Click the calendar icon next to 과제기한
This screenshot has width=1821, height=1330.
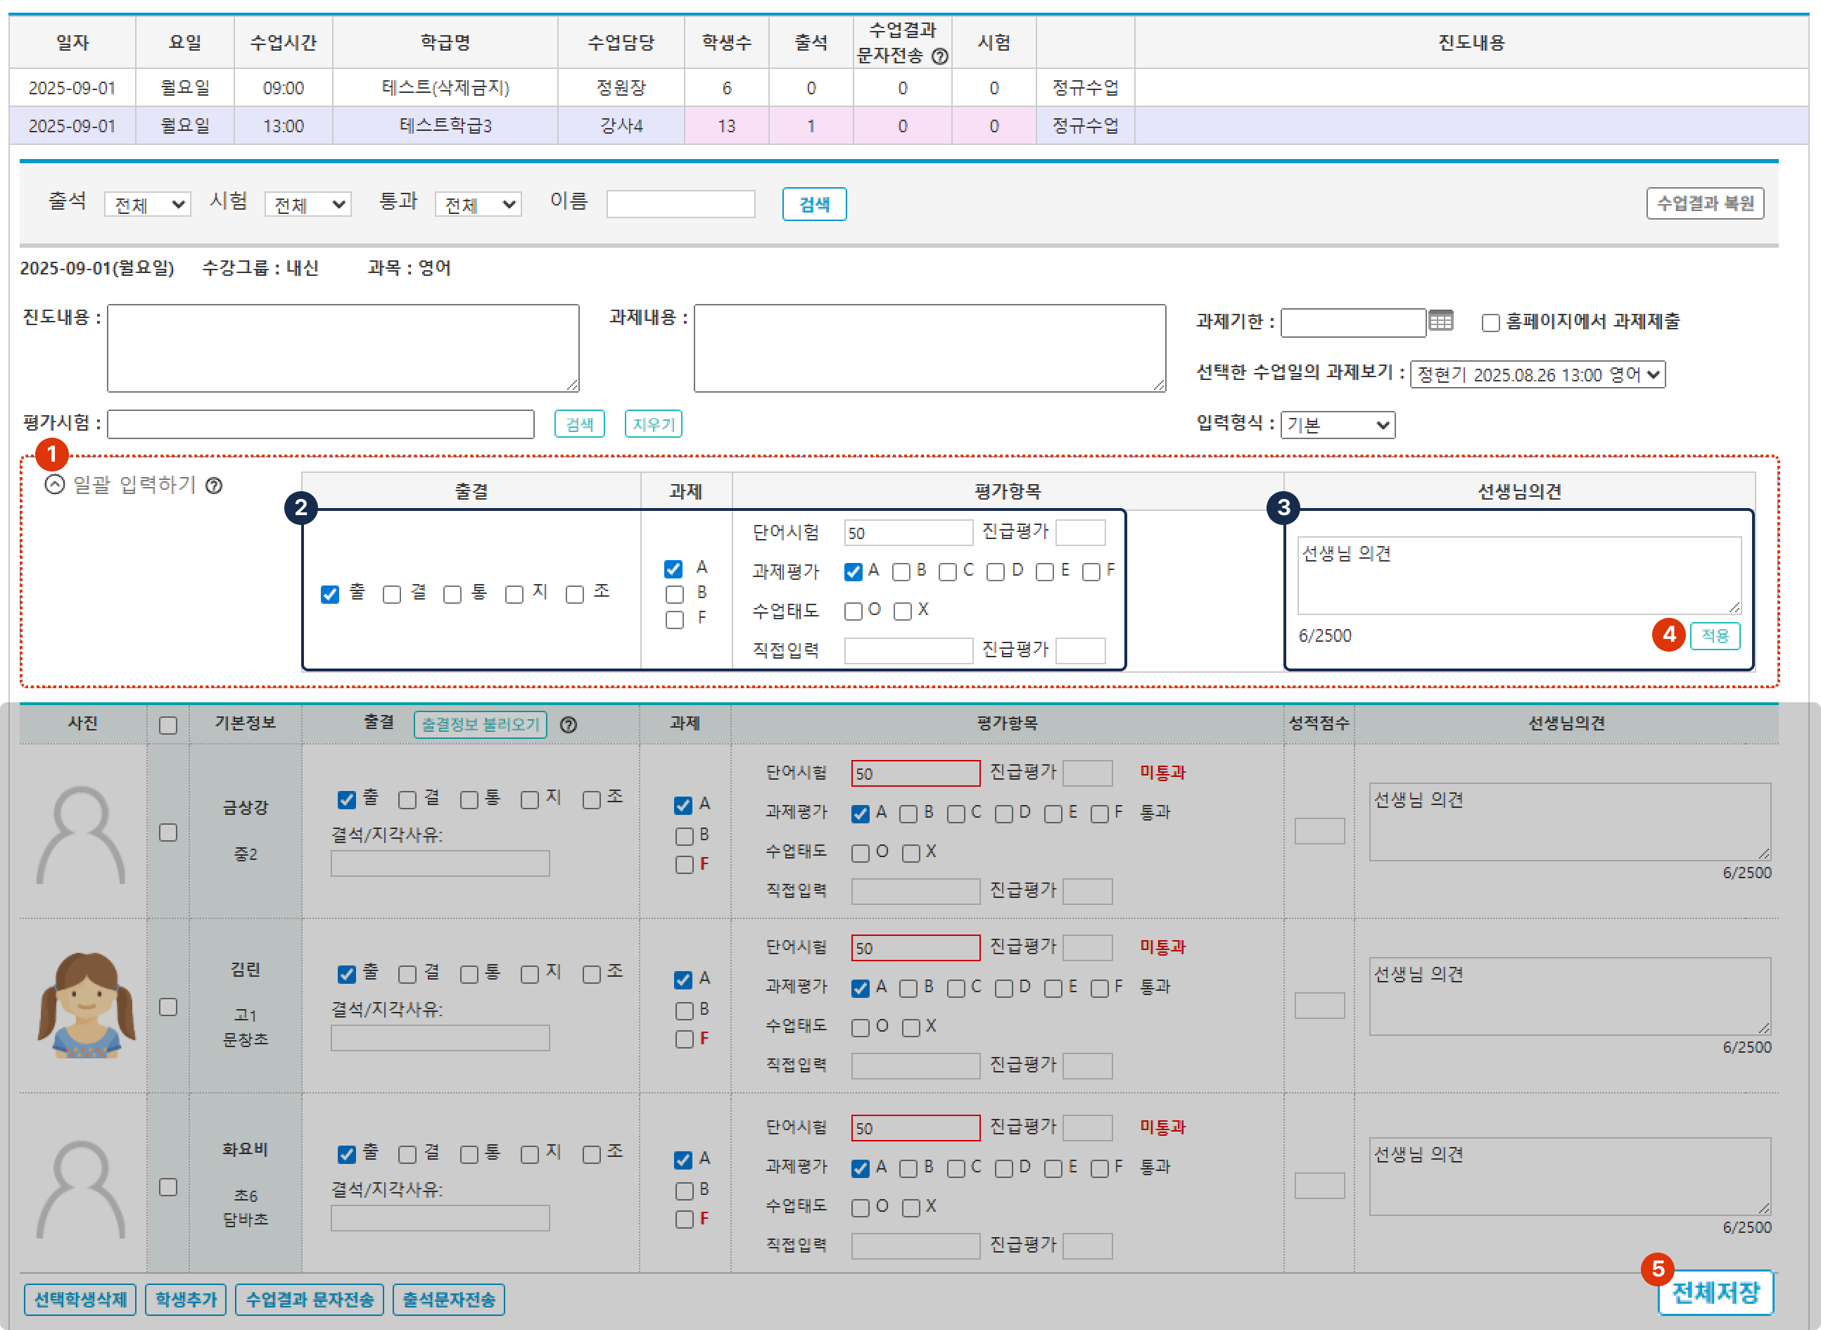[x=1440, y=321]
